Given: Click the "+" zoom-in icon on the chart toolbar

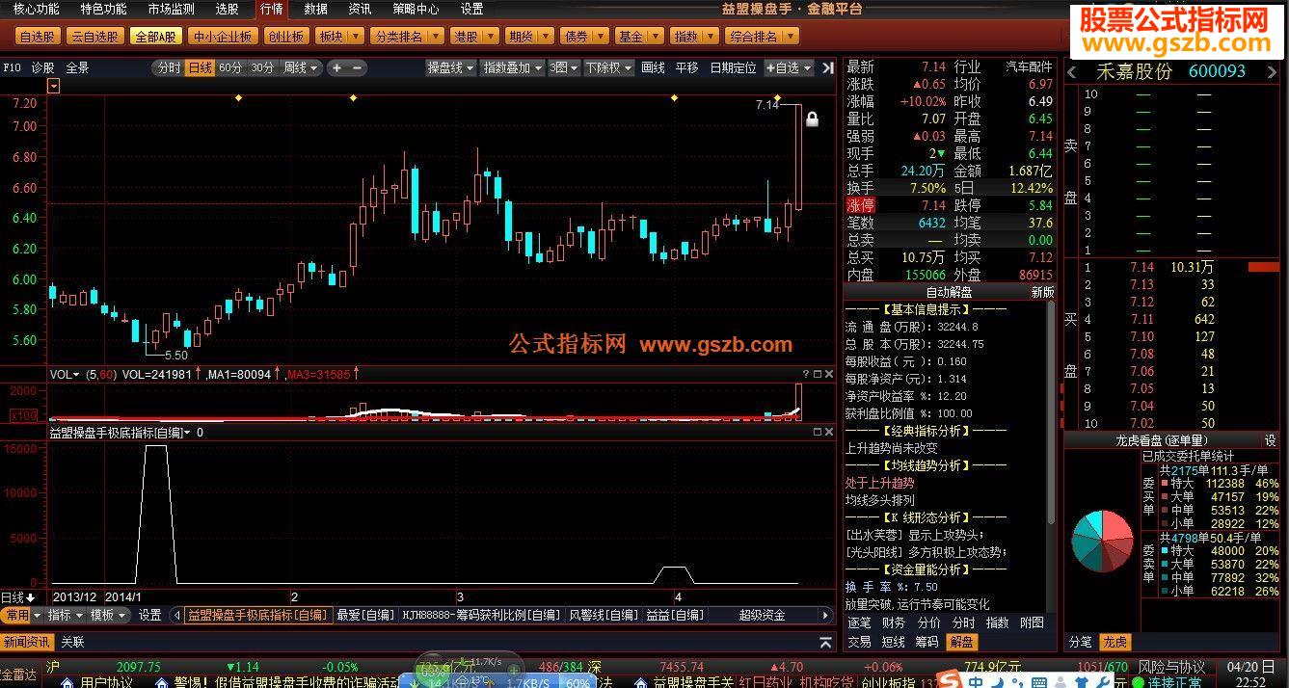Looking at the screenshot, I should [336, 67].
